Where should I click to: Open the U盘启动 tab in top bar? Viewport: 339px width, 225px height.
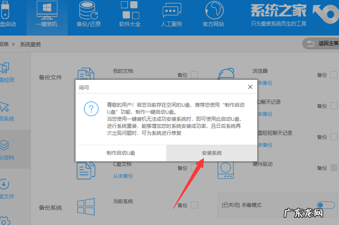tap(7, 15)
